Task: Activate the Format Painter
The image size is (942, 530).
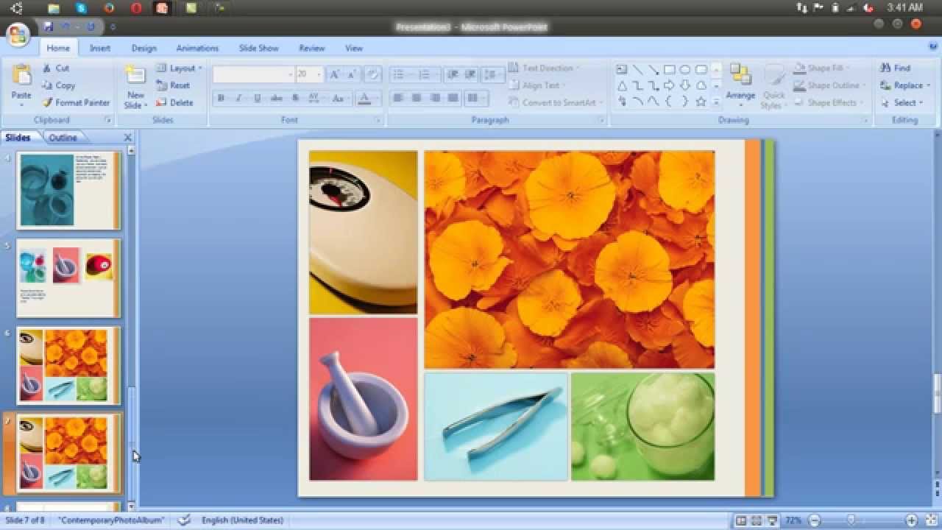Action: click(76, 103)
